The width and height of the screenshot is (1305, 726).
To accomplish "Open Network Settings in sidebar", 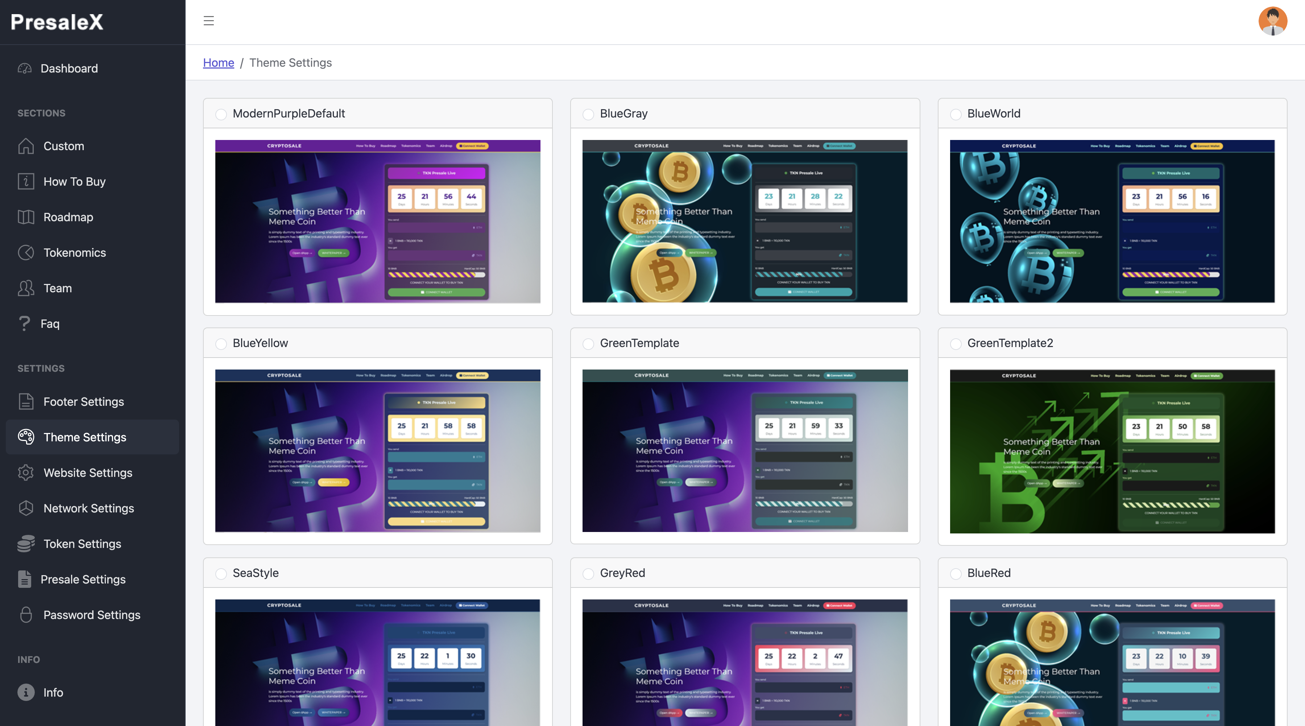I will tap(89, 508).
